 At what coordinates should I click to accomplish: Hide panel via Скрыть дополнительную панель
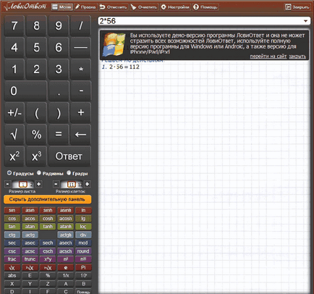coord(48,199)
